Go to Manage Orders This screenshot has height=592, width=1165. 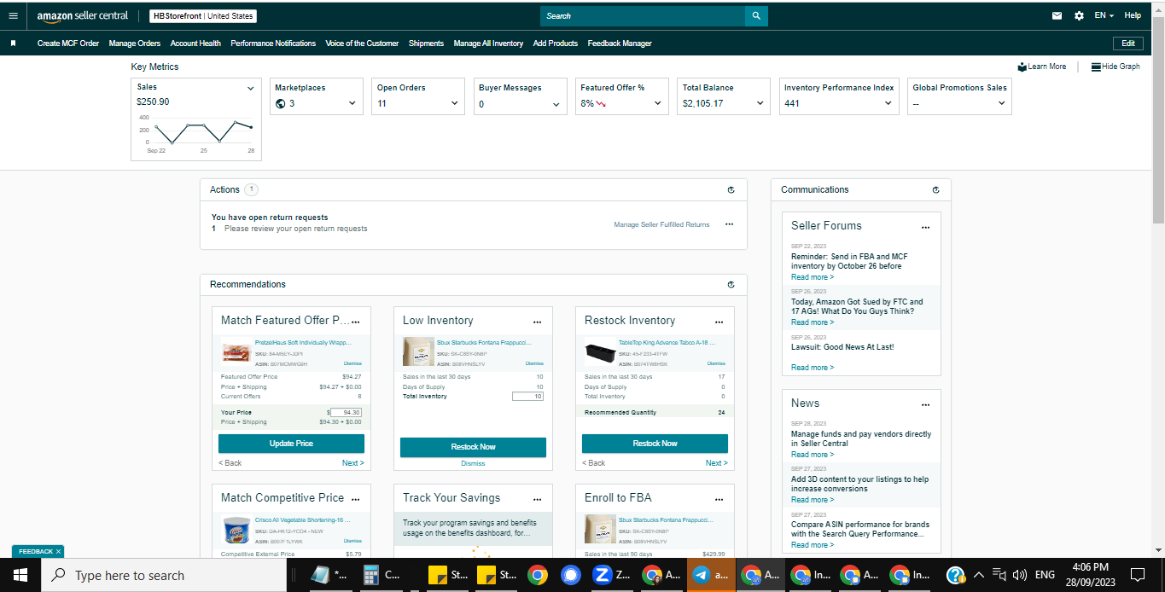(x=135, y=44)
